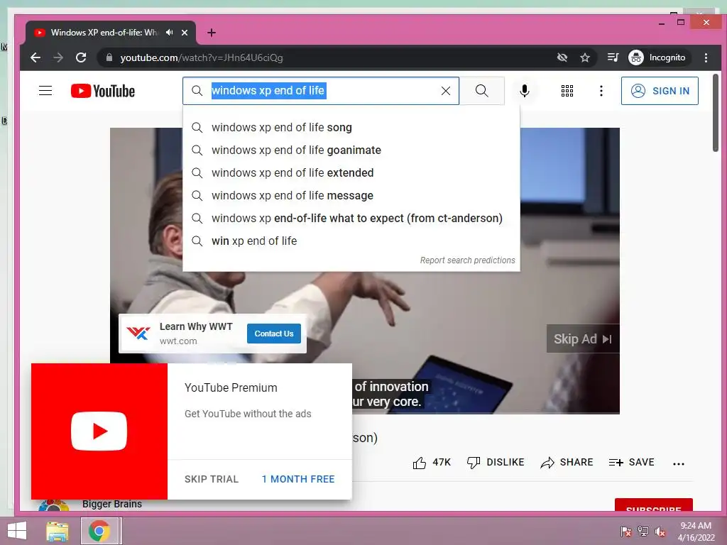Choose suggestion 'windows xp end of life message'

tap(351, 196)
